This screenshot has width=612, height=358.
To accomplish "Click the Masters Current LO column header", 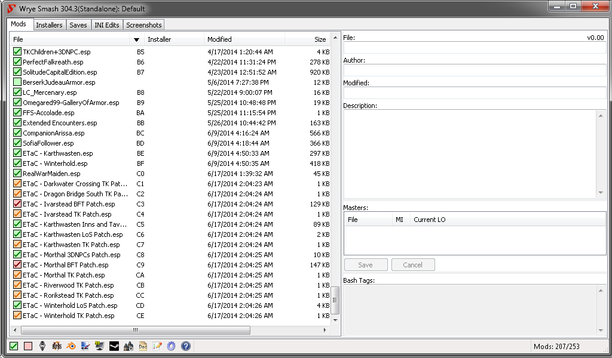I will (508, 220).
